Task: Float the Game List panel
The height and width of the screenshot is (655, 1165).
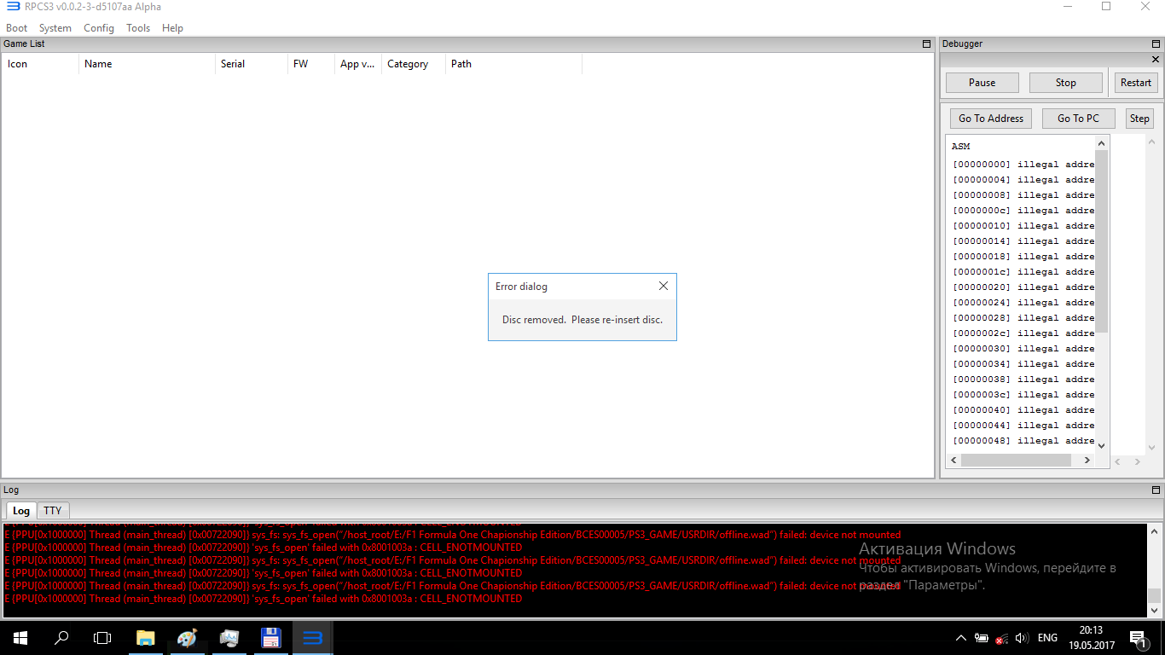Action: pos(927,43)
